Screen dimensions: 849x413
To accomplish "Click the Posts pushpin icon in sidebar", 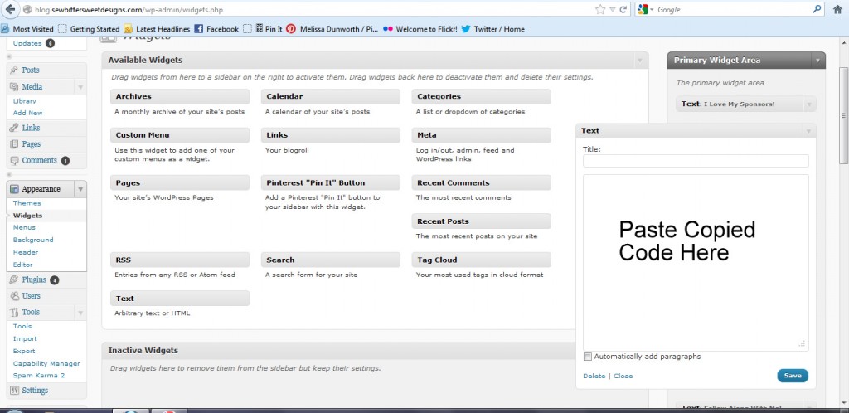I will (14, 70).
